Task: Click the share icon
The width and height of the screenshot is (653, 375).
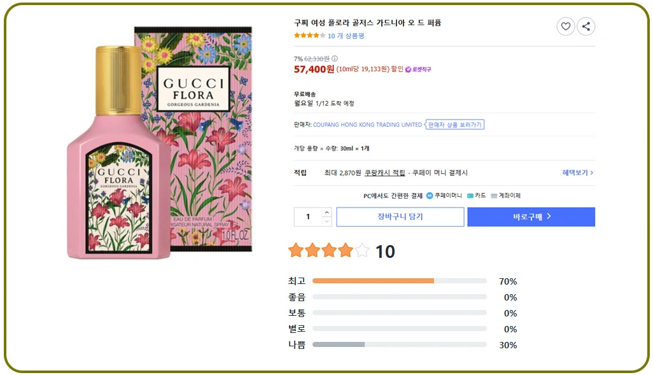Action: 586,26
